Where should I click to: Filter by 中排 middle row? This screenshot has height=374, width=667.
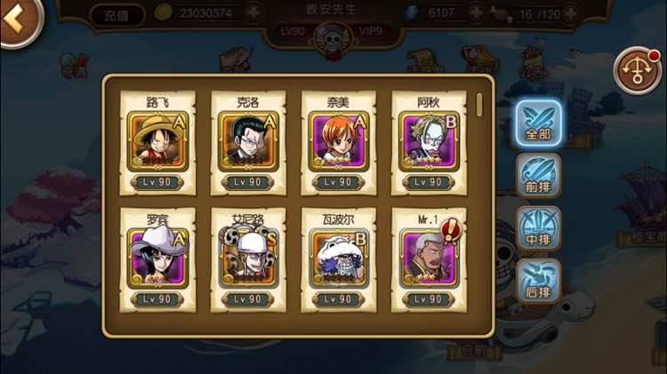(x=539, y=228)
